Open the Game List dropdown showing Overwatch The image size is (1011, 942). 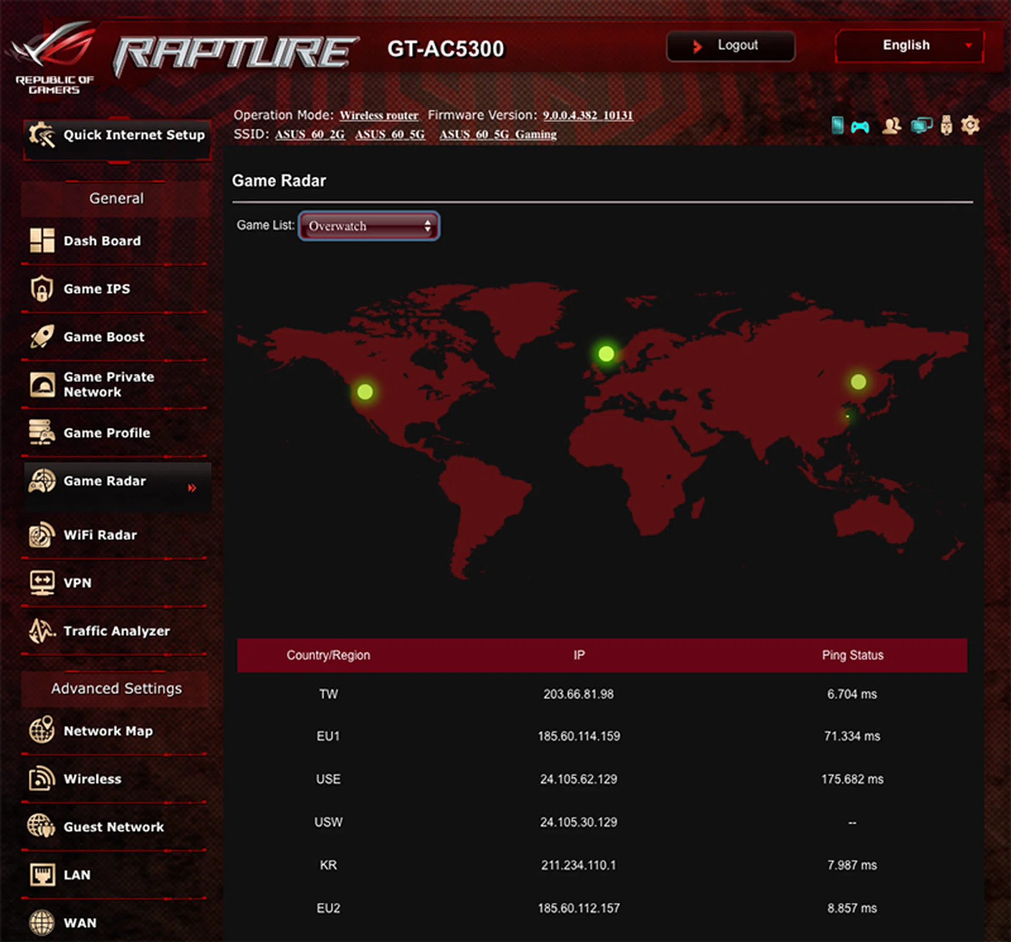coord(369,226)
